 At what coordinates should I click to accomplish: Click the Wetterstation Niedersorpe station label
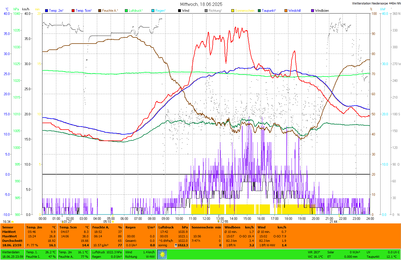pos(376,3)
